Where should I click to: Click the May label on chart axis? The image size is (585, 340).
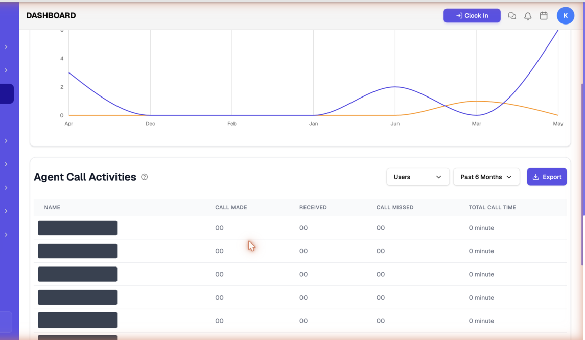(558, 124)
